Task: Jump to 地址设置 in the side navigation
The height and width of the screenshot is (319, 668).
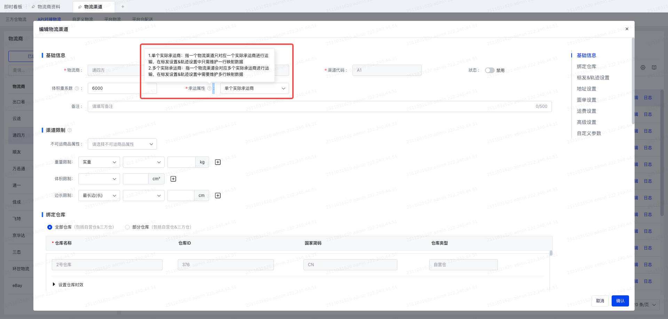Action: [x=587, y=89]
